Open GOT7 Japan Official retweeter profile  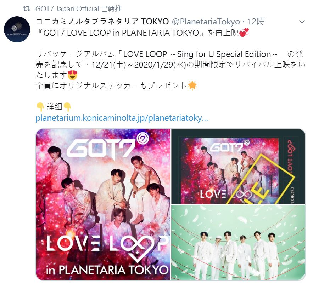pyautogui.click(x=67, y=9)
